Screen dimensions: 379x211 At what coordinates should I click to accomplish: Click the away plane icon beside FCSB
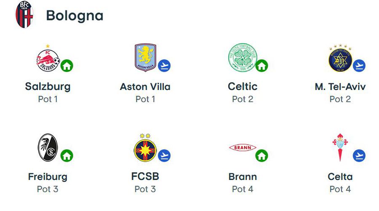(164, 156)
